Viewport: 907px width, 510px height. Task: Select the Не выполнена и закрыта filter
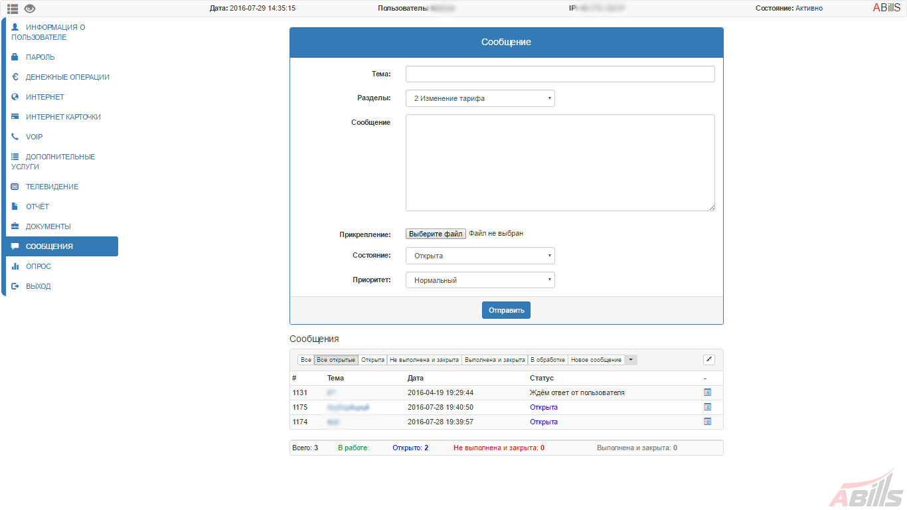click(424, 360)
